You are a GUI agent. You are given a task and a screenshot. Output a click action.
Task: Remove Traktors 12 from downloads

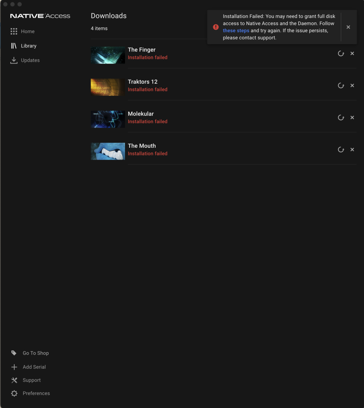click(x=352, y=85)
